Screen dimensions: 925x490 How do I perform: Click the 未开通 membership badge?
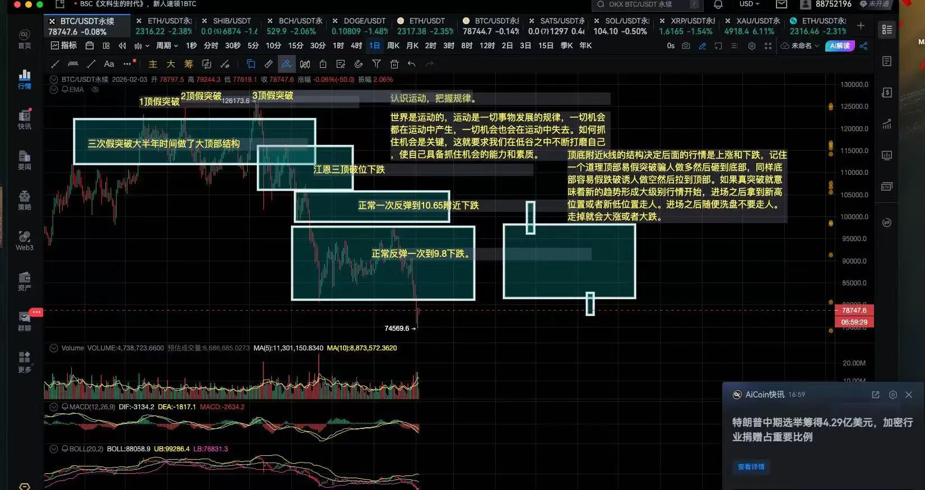click(x=875, y=4)
